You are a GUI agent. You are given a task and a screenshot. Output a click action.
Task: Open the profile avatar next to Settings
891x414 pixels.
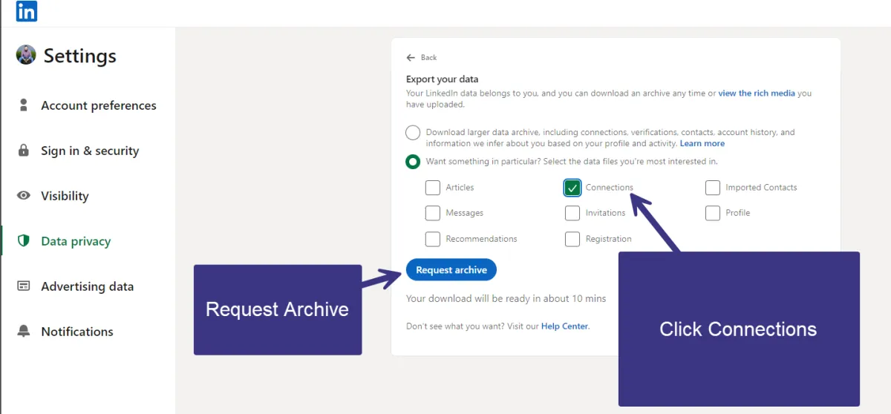[26, 55]
